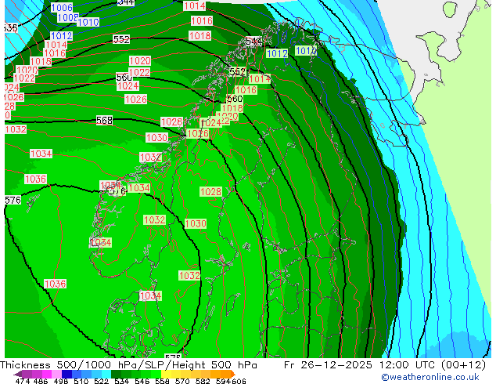Image resolution: width=496 pixels, height=384 pixels.
Task: Click the blue 1008 isobar label
Action: pos(68,17)
